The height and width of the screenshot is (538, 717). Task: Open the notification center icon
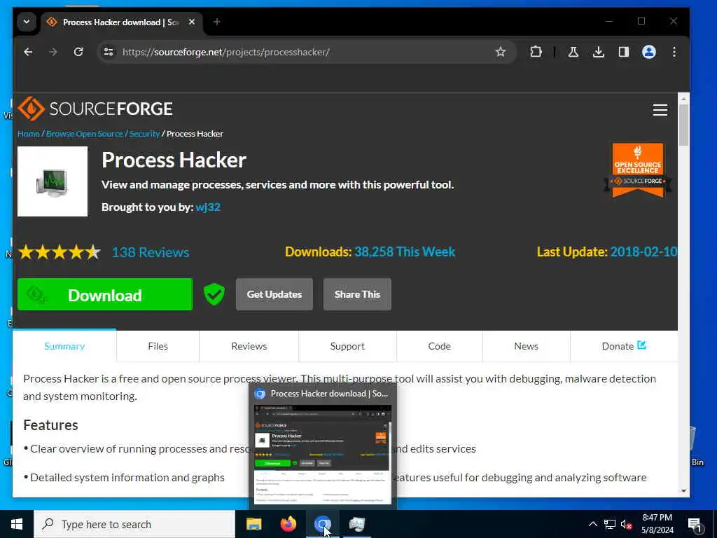click(x=695, y=525)
